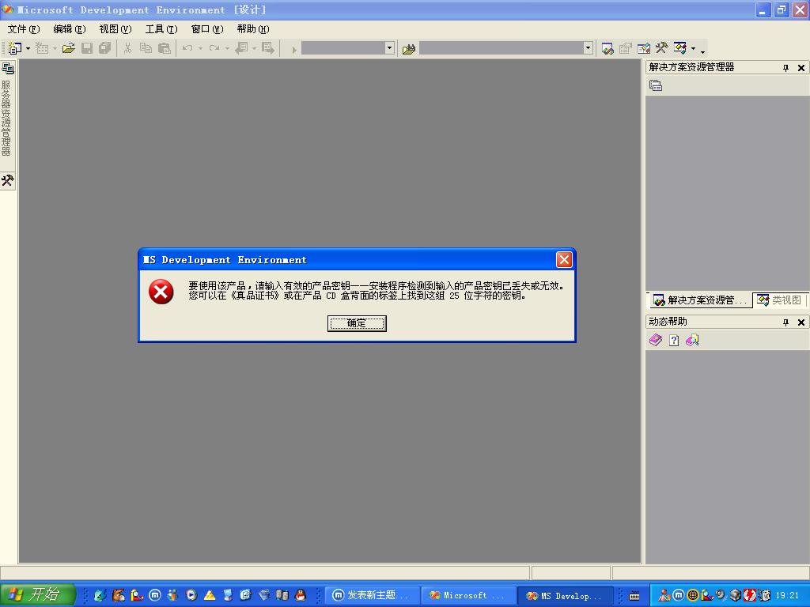Click the Search icon in 动态帮助
Image resolution: width=810 pixels, height=607 pixels.
[x=692, y=340]
